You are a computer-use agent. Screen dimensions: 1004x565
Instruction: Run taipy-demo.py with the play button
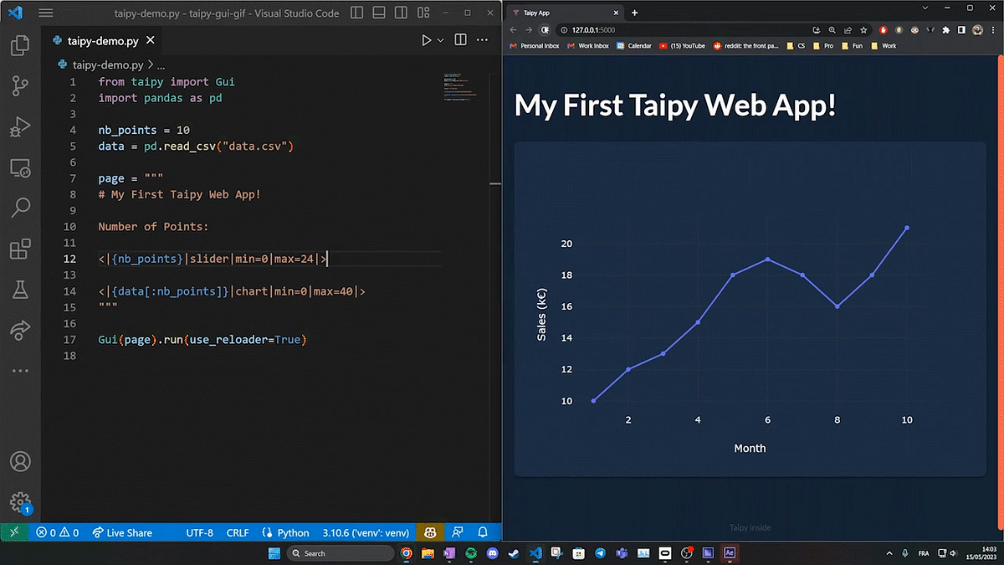click(427, 39)
